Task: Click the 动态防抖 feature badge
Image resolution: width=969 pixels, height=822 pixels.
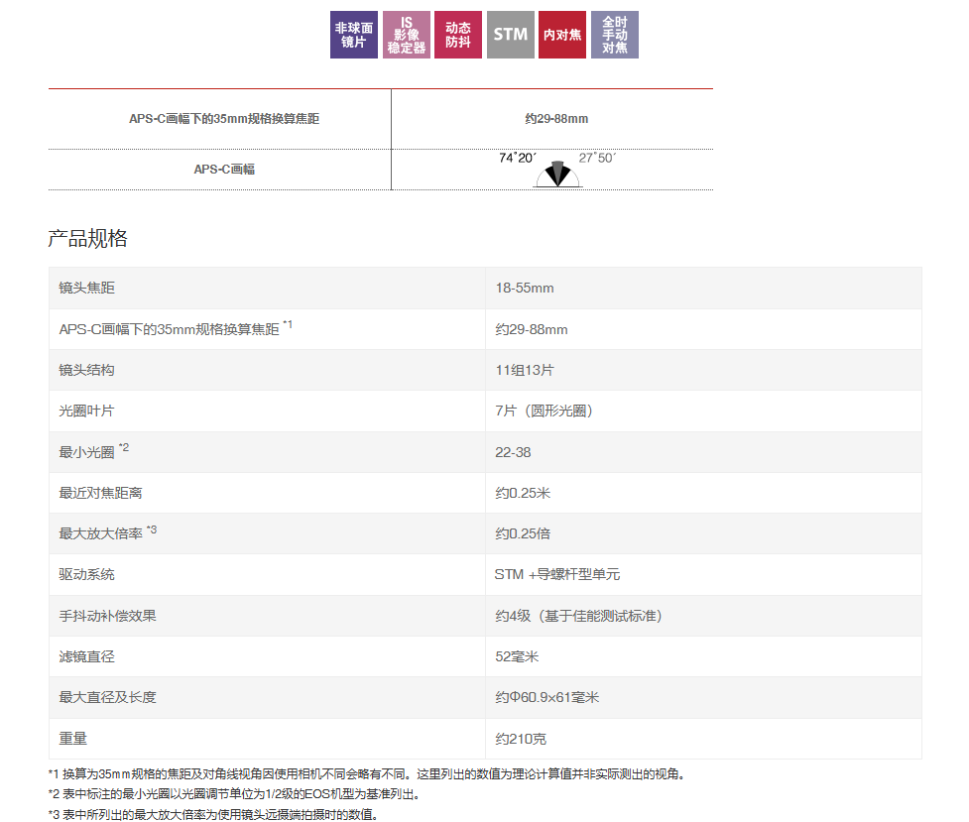Action: 458,35
